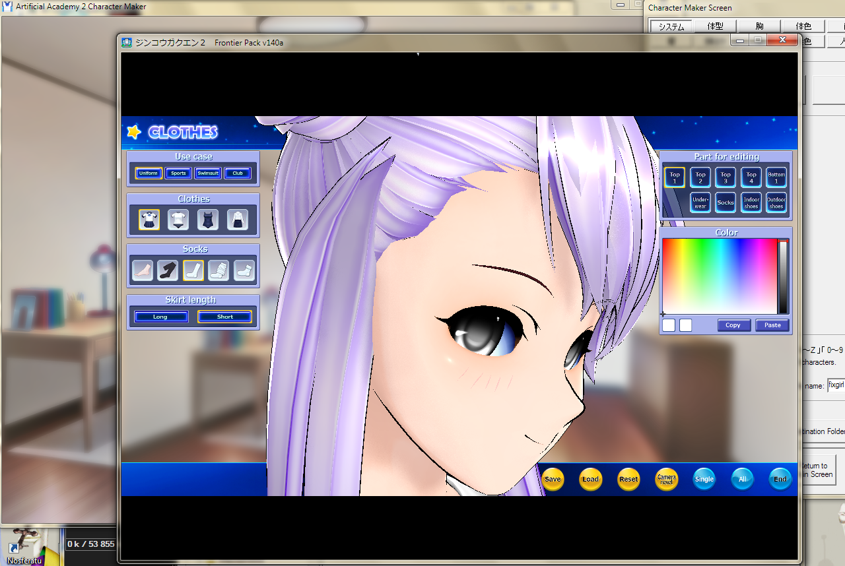Image resolution: width=845 pixels, height=566 pixels.
Task: Click the brightness slider beside color spectrum
Action: [x=784, y=276]
